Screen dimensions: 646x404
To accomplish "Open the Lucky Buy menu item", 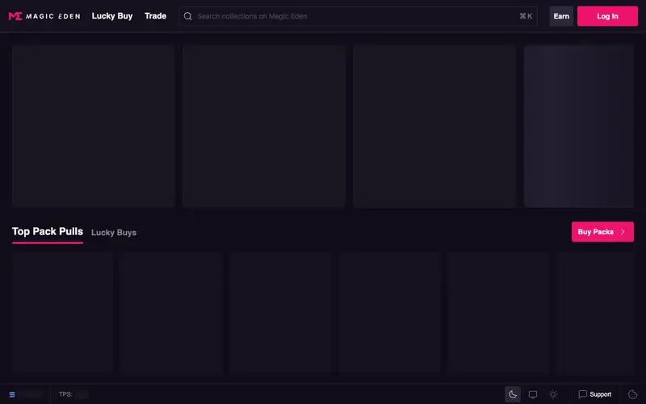I will pyautogui.click(x=112, y=16).
